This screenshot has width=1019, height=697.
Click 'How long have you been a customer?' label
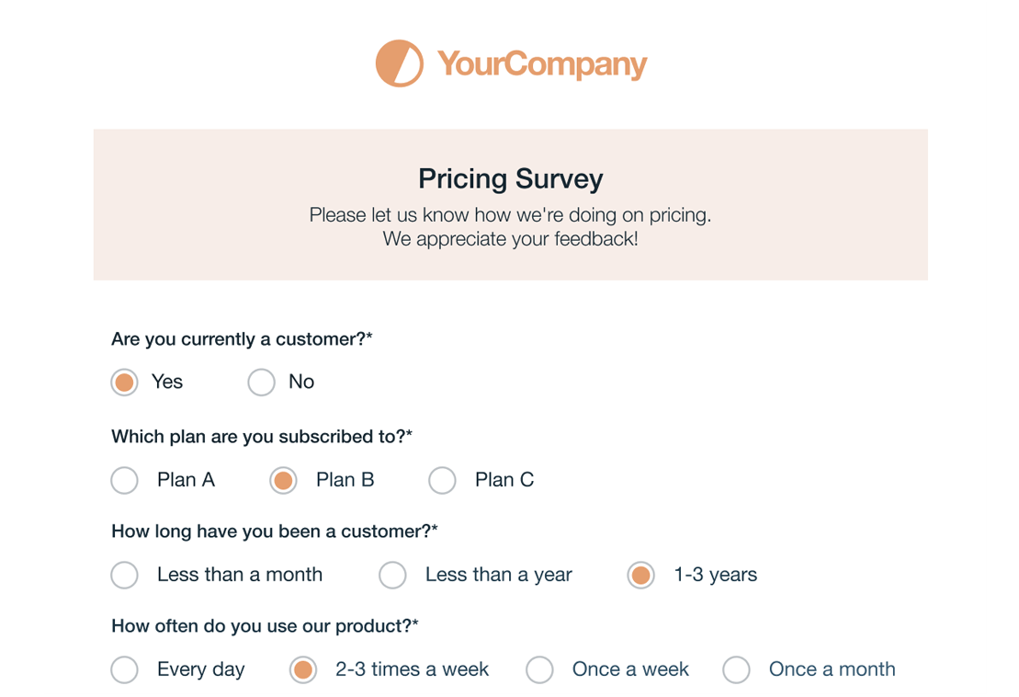click(275, 531)
